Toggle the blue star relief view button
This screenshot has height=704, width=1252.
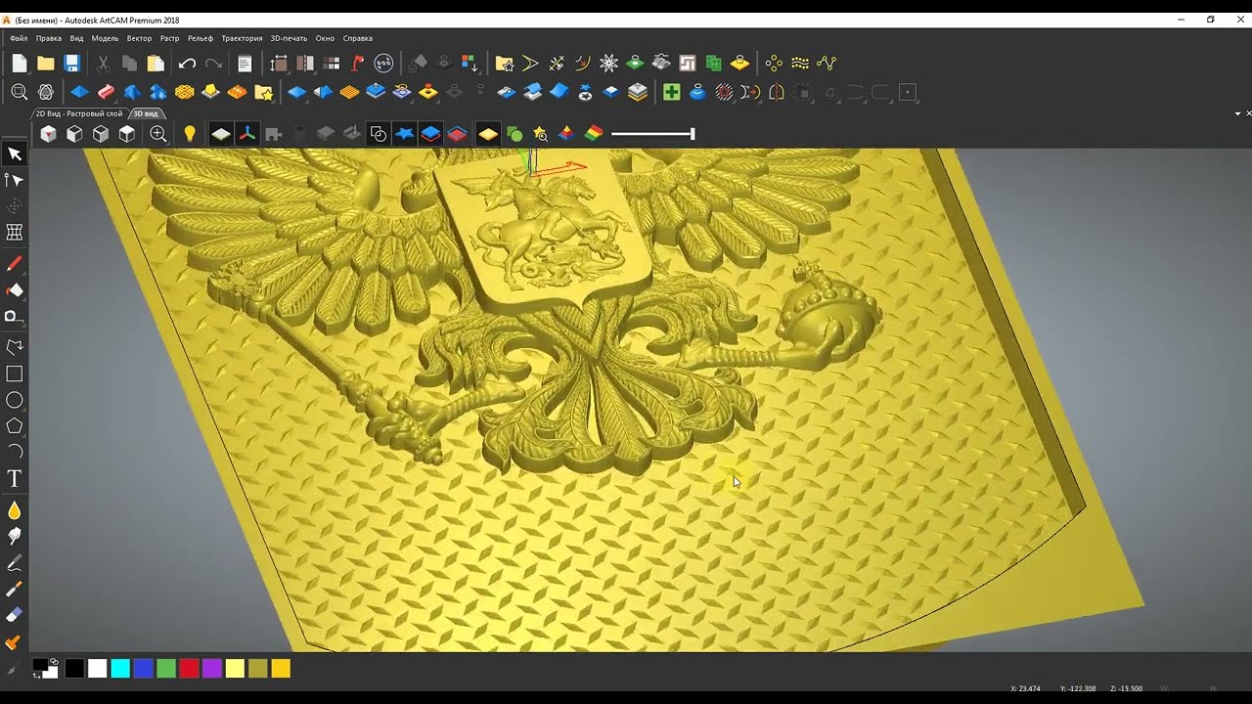pyautogui.click(x=404, y=134)
